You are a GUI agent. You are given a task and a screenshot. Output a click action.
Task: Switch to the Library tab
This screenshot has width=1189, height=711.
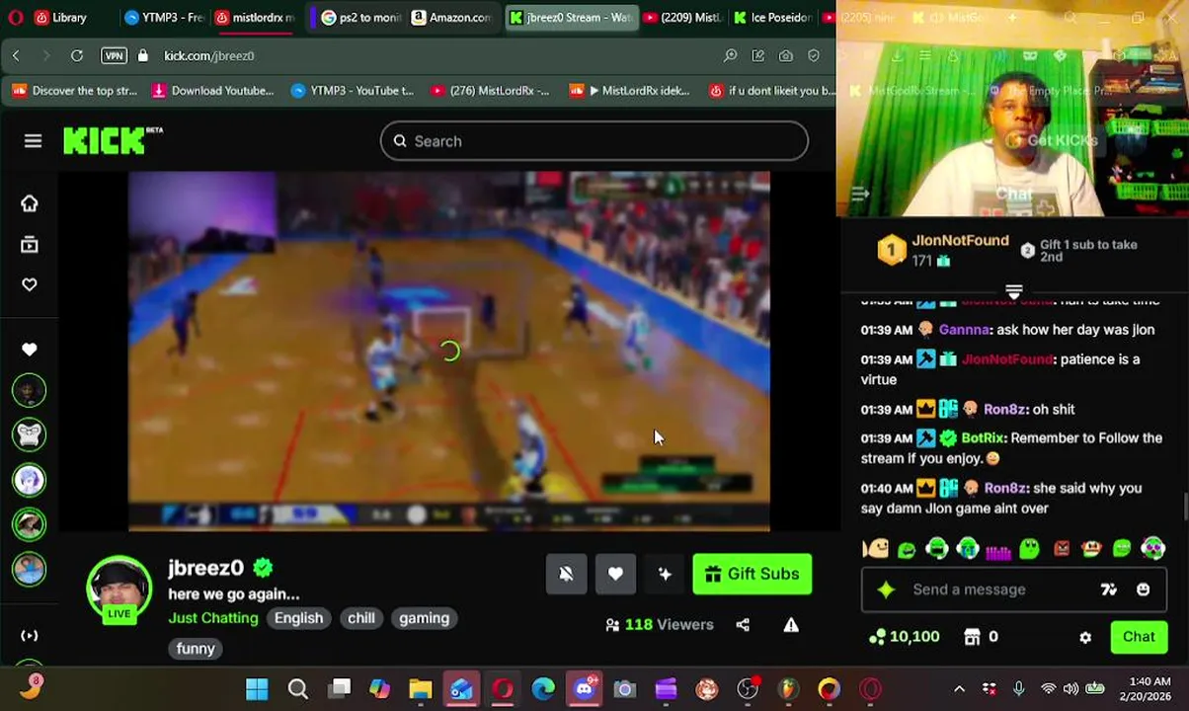59,17
